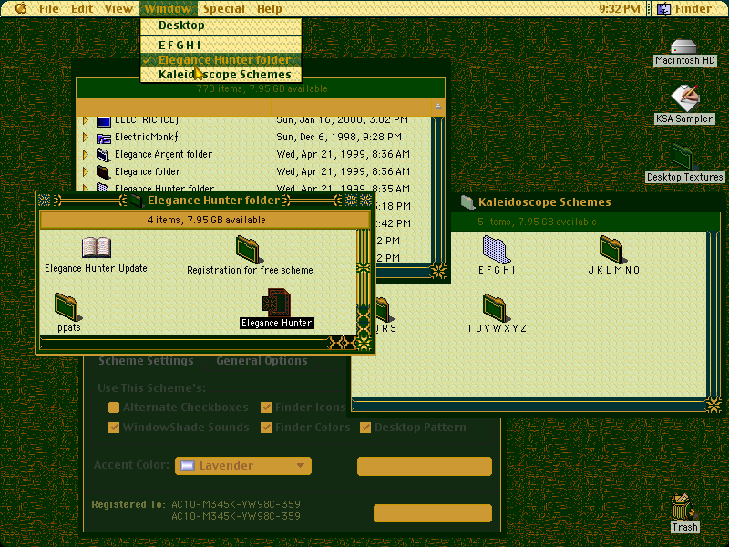
Task: Choose Elegance Hunter folder in Window menu
Action: pyautogui.click(x=221, y=60)
